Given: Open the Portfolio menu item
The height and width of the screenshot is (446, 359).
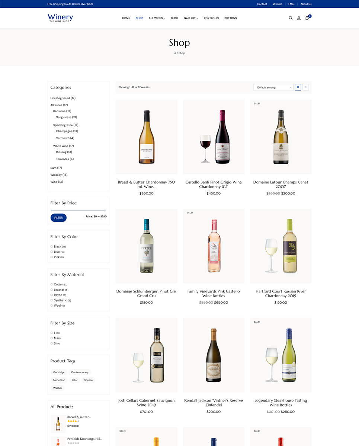Looking at the screenshot, I should pos(211,18).
